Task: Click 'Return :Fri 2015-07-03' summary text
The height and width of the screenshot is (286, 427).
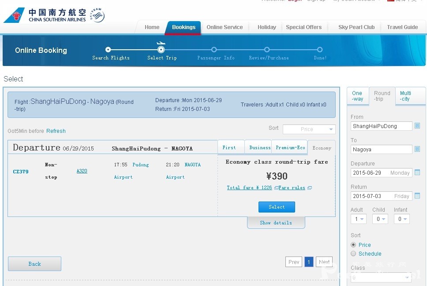Action: click(183, 109)
